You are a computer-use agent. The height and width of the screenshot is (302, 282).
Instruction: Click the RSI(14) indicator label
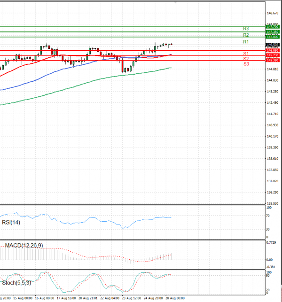(11, 223)
